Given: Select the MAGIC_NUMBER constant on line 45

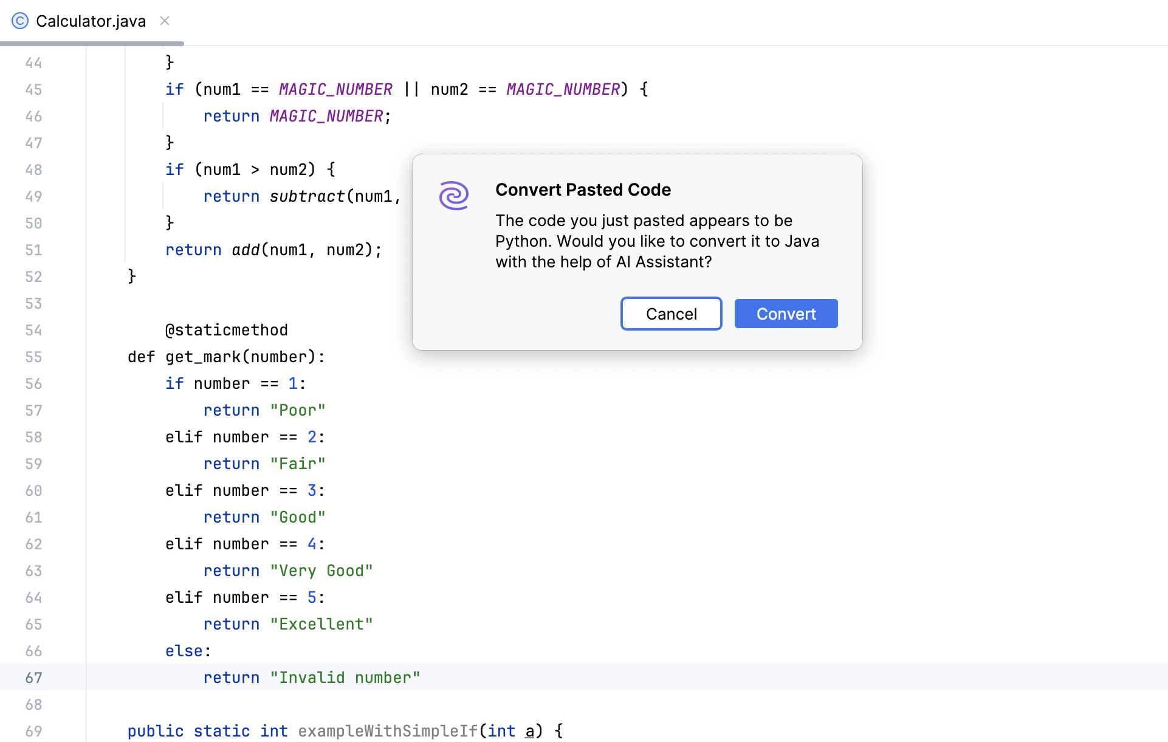Looking at the screenshot, I should pos(335,89).
